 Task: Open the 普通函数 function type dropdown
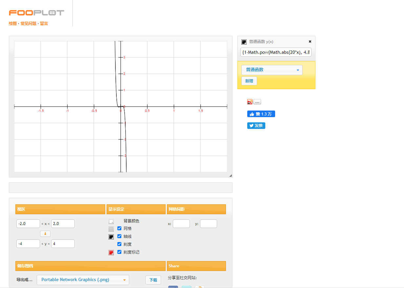click(x=272, y=70)
